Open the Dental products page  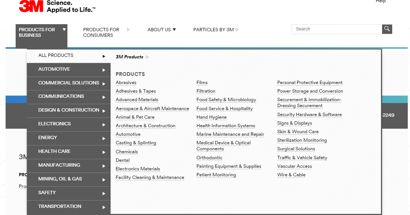point(123,160)
